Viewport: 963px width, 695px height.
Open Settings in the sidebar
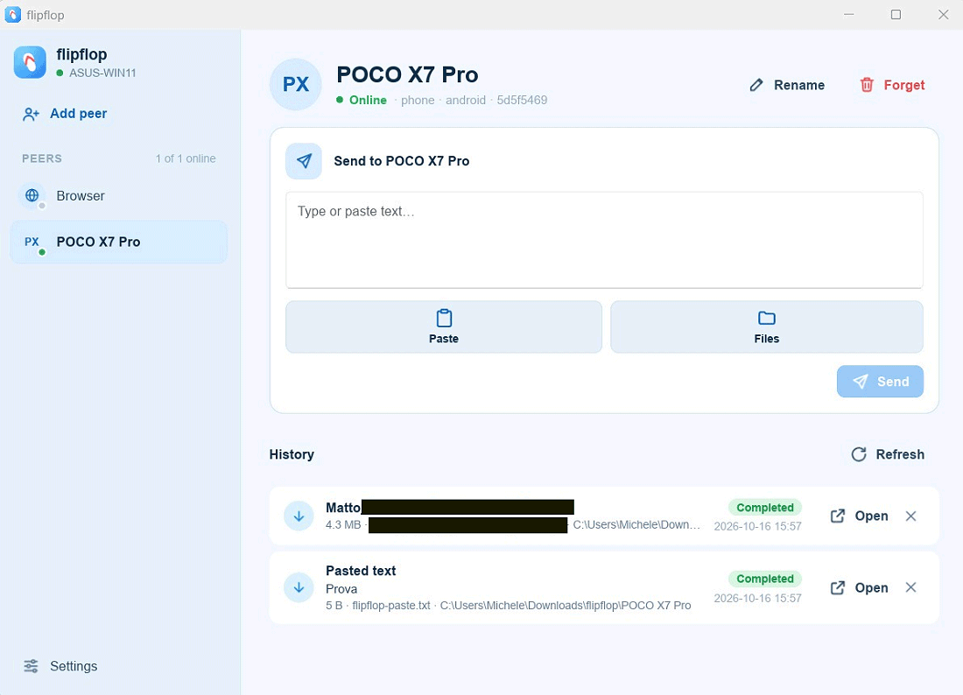60,666
